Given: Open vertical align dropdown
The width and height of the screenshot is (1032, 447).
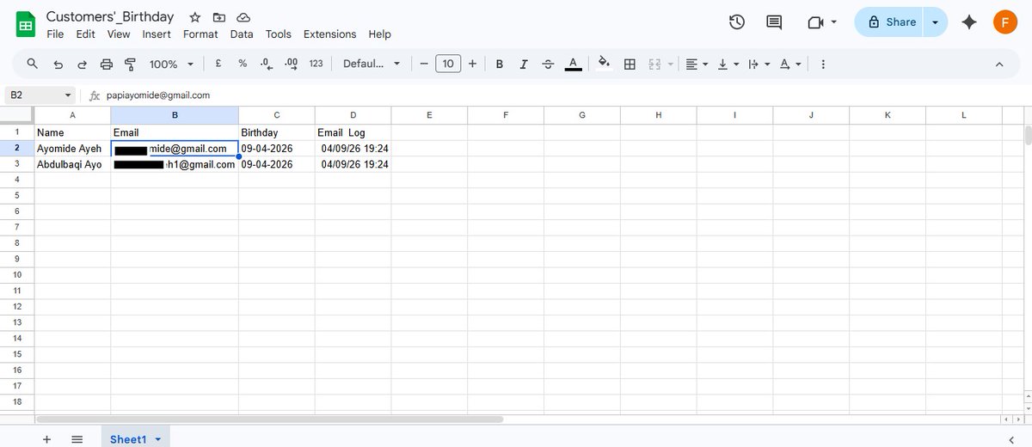Looking at the screenshot, I should click(x=728, y=64).
